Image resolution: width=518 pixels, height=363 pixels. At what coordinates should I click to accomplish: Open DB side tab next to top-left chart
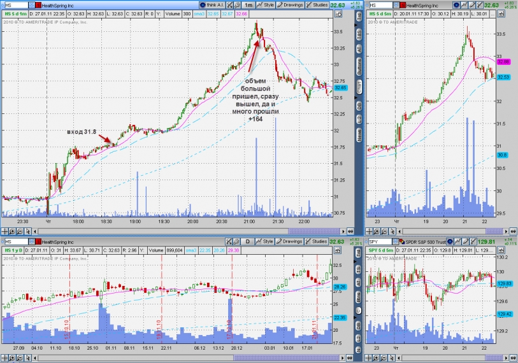click(x=359, y=106)
